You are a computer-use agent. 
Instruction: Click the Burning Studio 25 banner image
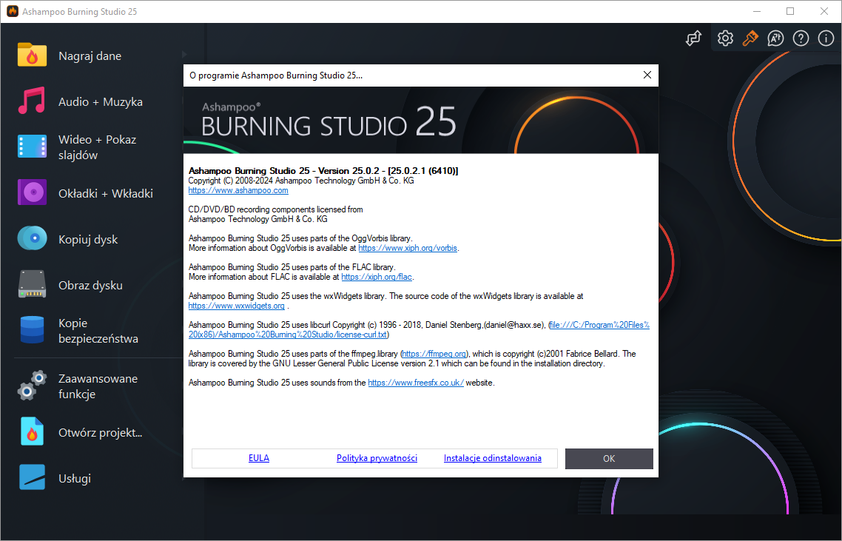click(421, 121)
